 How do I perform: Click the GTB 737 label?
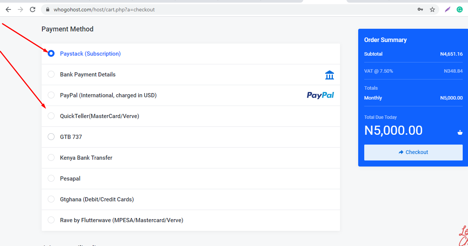[x=71, y=137]
